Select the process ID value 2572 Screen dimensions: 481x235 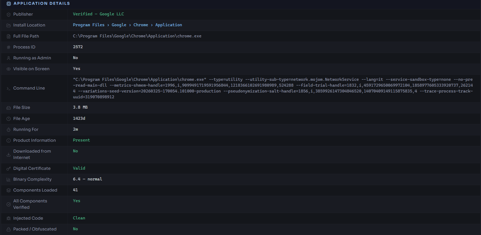[78, 47]
